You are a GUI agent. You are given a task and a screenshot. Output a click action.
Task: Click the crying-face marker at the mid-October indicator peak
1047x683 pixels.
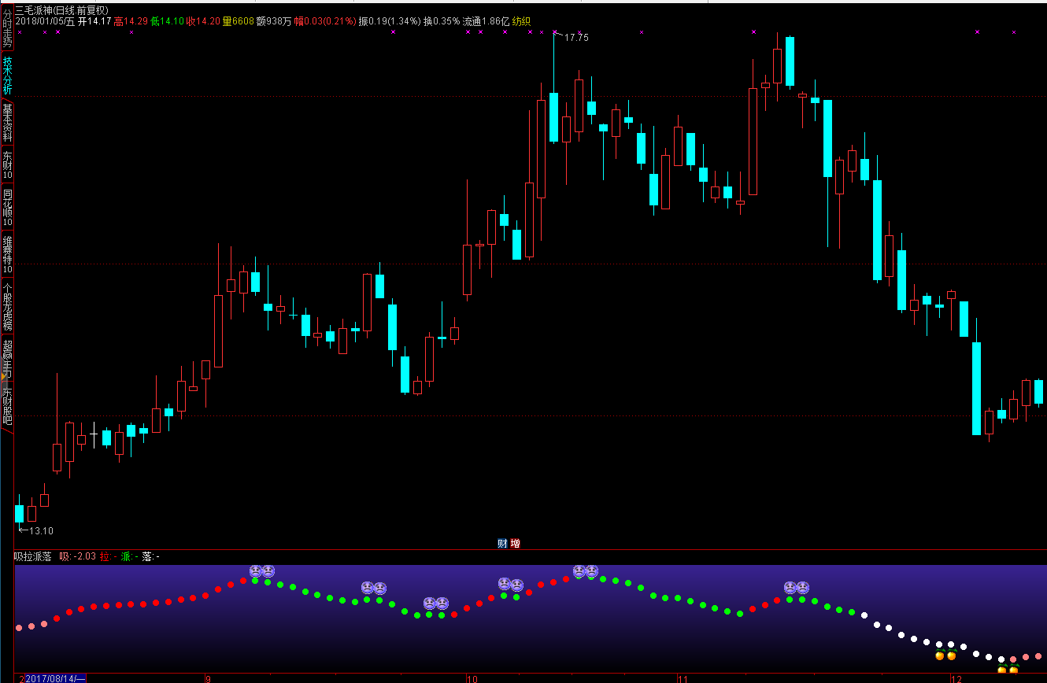click(585, 571)
